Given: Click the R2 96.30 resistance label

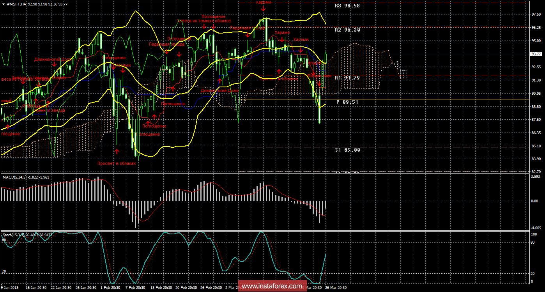Looking at the screenshot, I should pyautogui.click(x=347, y=30).
